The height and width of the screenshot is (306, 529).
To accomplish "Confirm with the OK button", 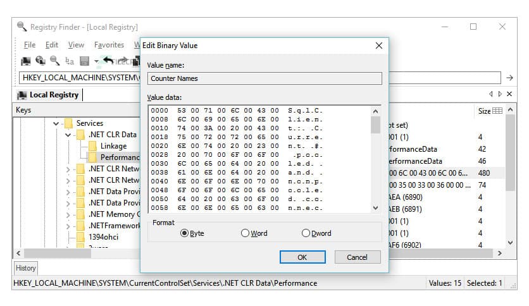I will tap(302, 257).
